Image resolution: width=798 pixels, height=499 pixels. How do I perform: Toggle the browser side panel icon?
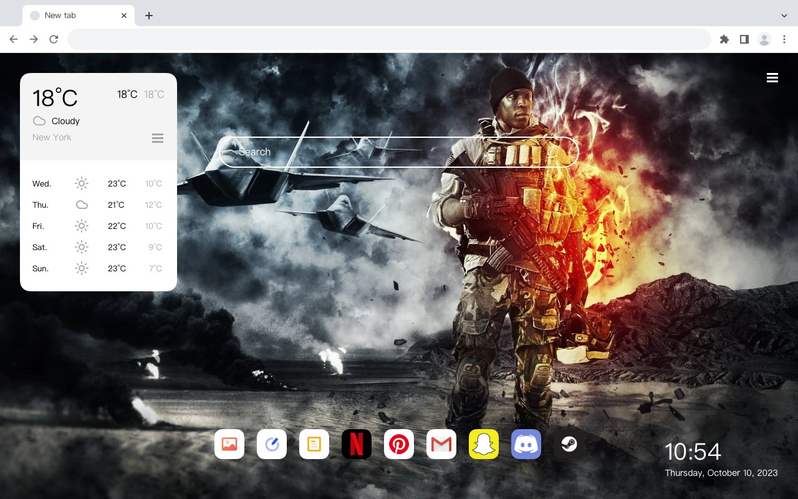[x=744, y=39]
